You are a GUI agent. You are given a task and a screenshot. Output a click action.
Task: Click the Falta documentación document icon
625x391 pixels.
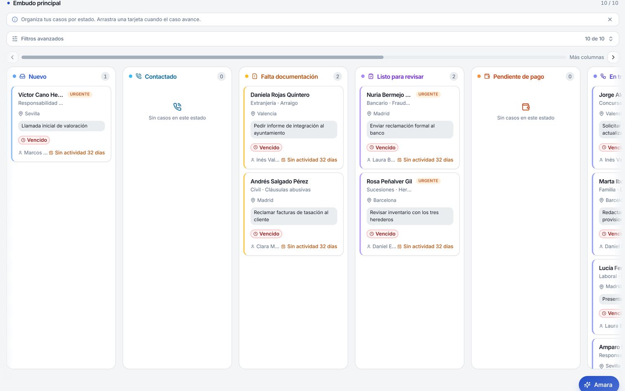click(x=255, y=76)
